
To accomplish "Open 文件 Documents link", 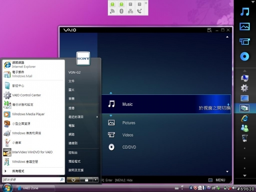I will [x=71, y=81].
